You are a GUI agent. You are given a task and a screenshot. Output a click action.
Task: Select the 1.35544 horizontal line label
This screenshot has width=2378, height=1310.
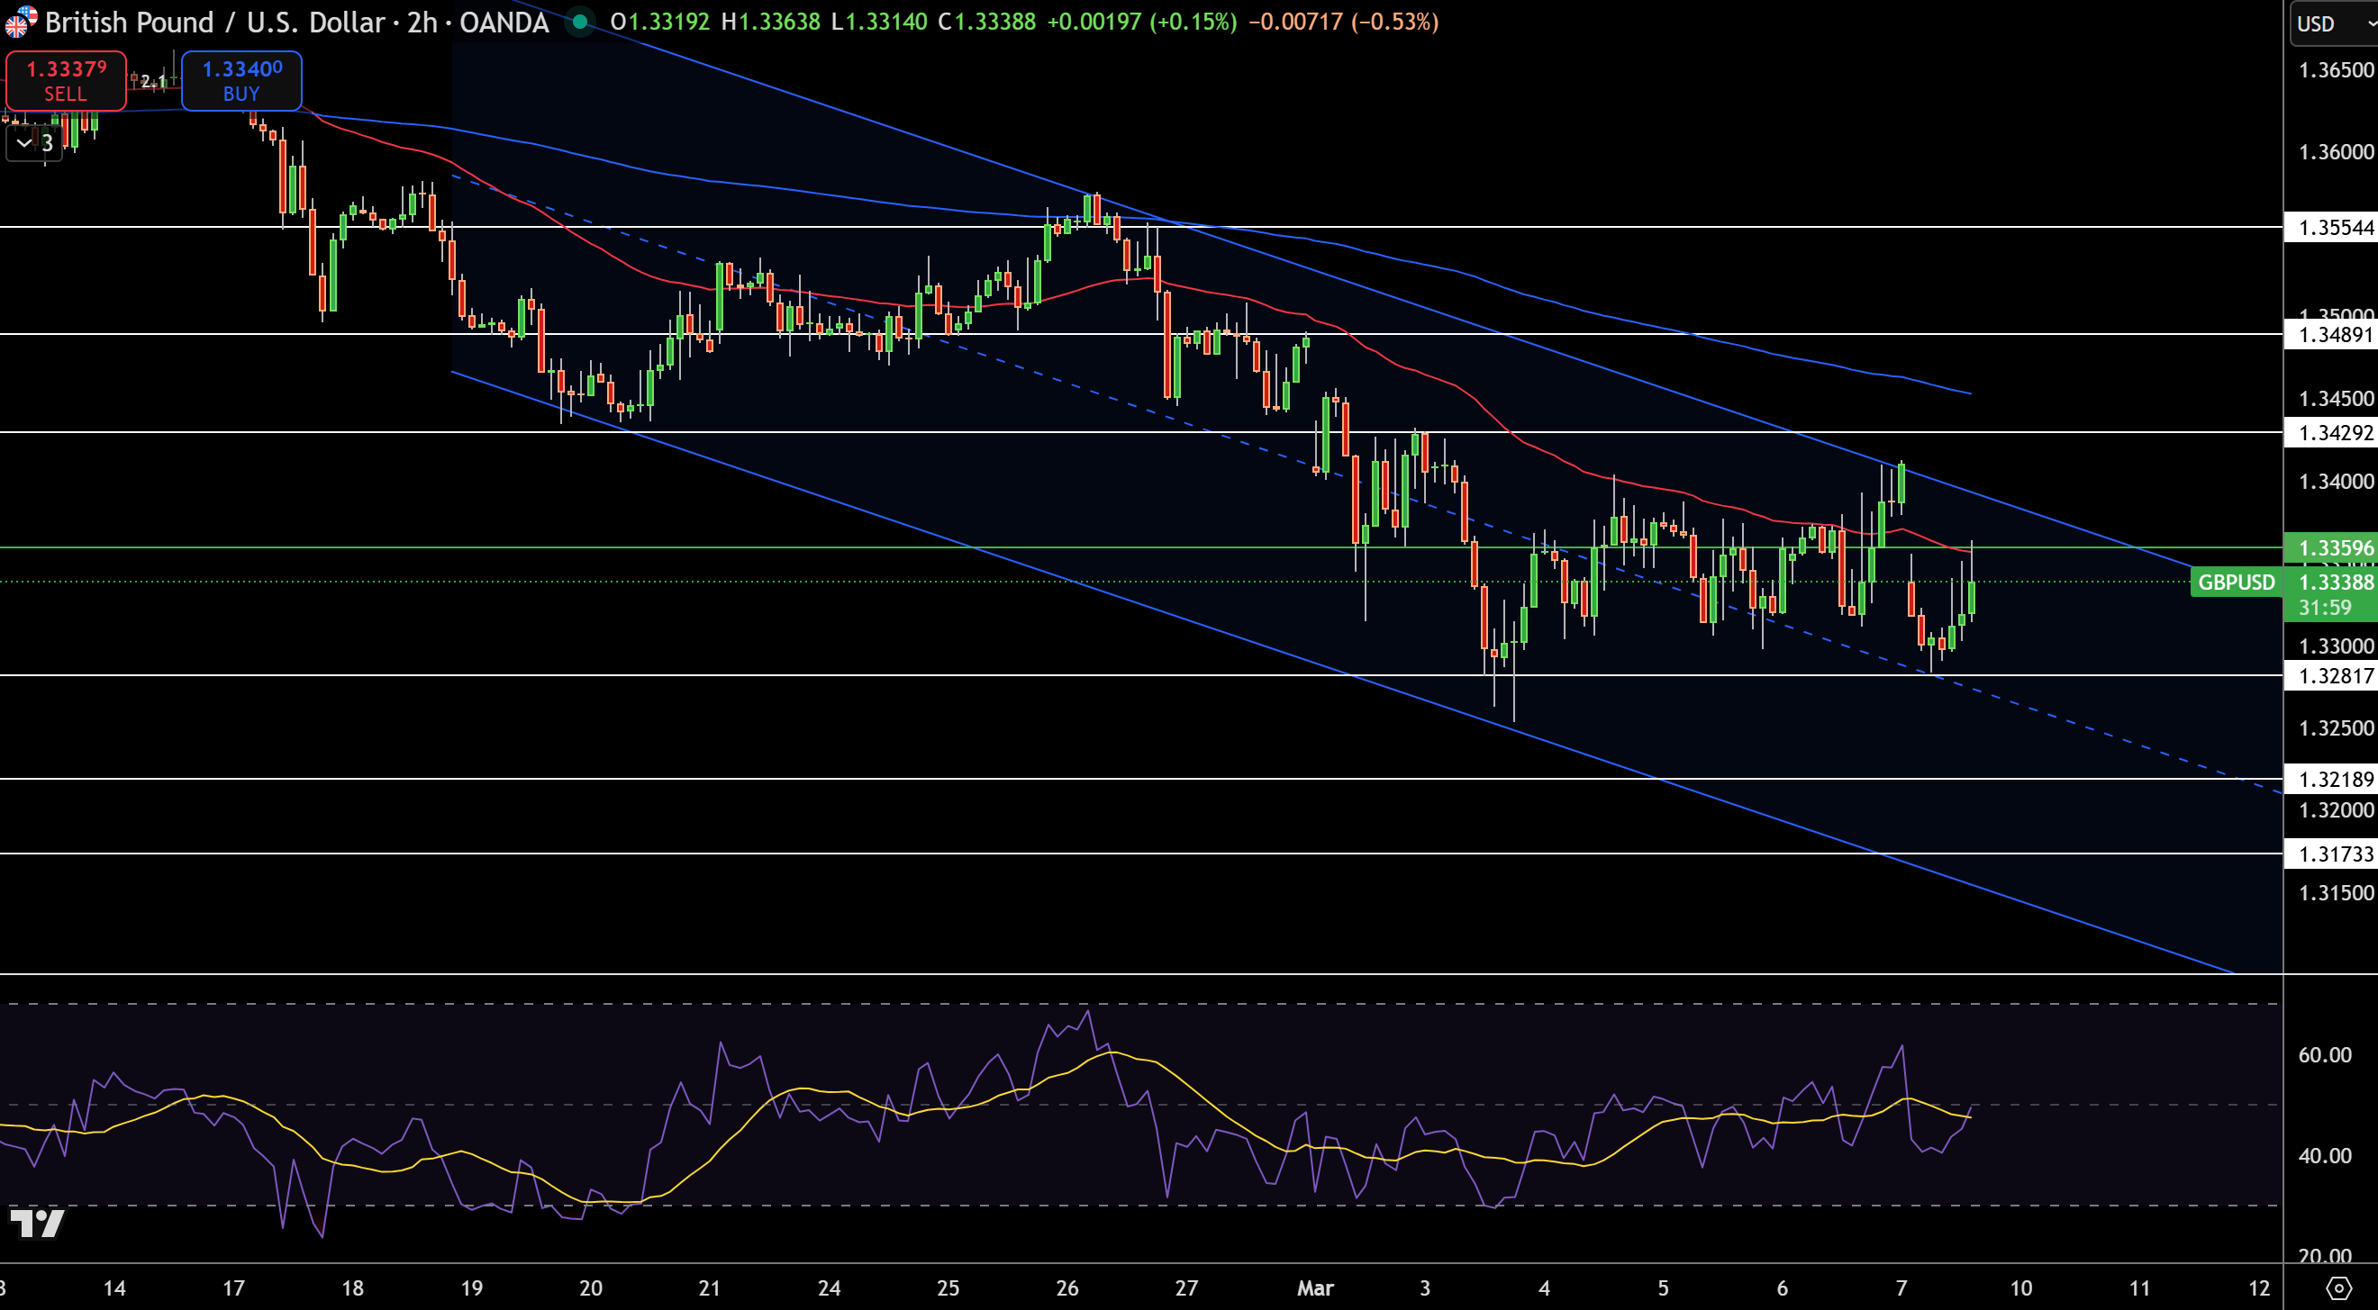coord(2330,227)
